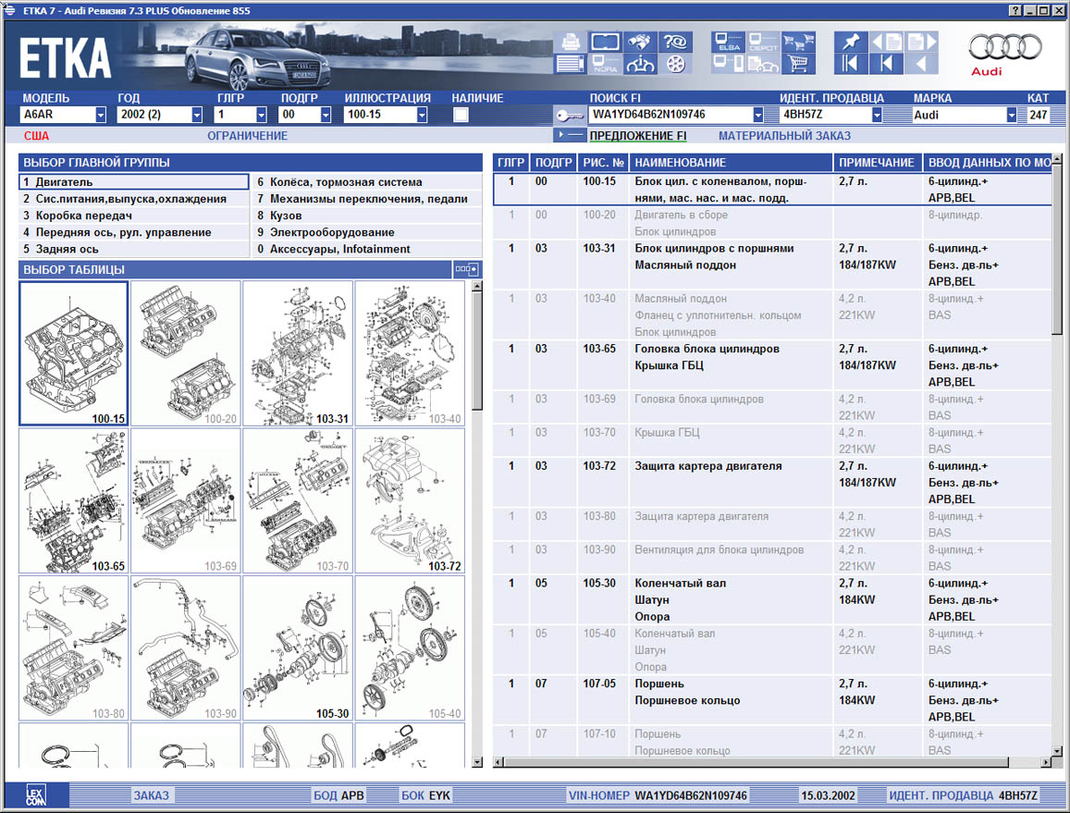This screenshot has width=1070, height=813.
Task: Open the МАРКА dropdown showing Audi
Action: [x=1011, y=116]
